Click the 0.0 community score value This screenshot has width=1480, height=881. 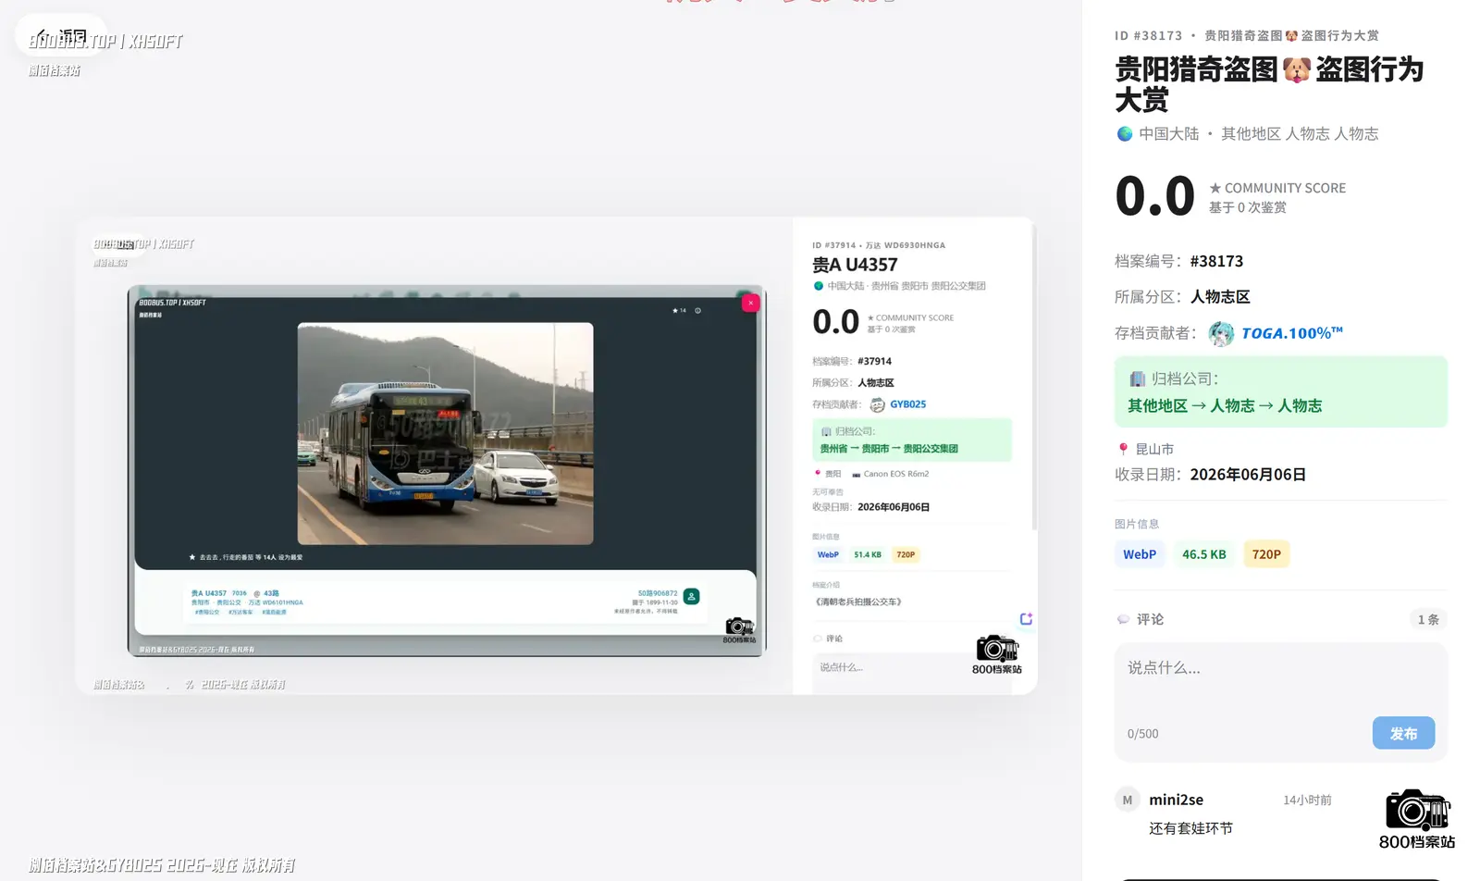(1154, 196)
